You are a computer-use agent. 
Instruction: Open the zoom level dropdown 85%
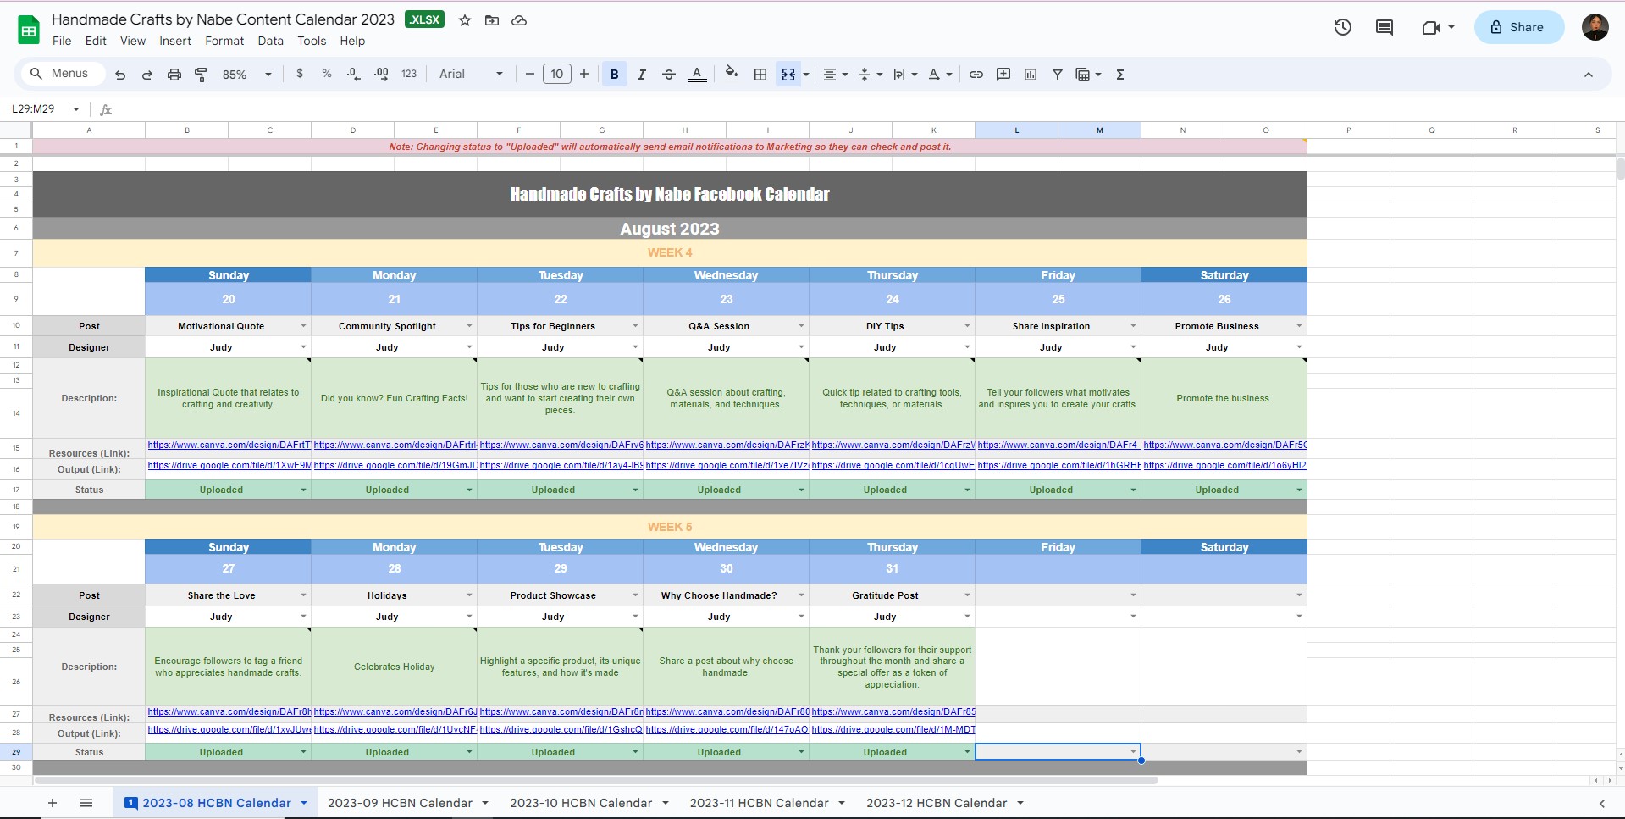(x=246, y=75)
